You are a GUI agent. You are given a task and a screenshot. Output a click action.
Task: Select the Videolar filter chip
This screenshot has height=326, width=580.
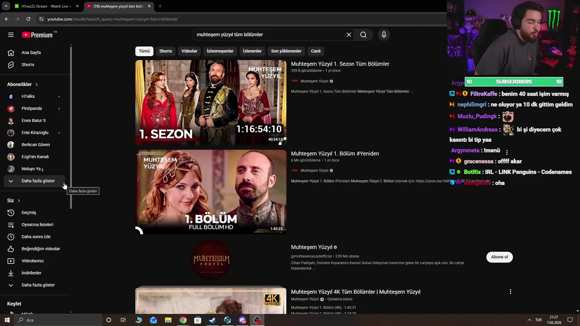(x=189, y=51)
